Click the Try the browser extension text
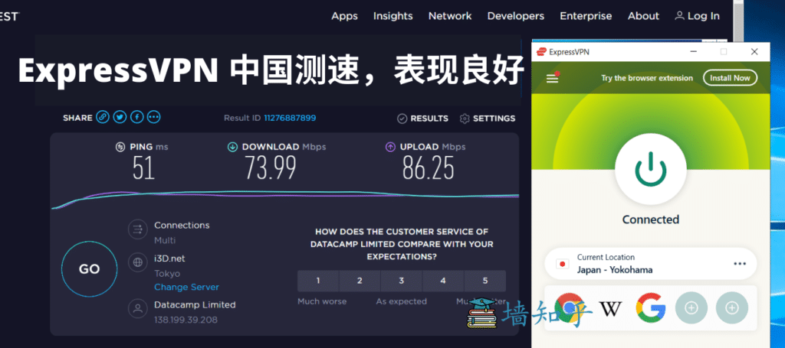Screen dimensions: 785x348 (647, 78)
